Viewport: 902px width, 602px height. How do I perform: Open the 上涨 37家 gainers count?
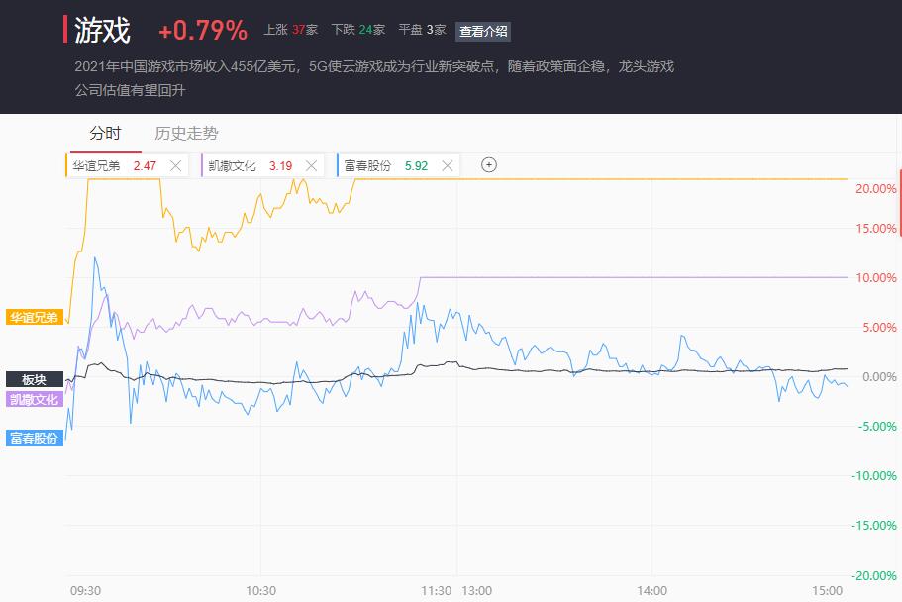290,30
